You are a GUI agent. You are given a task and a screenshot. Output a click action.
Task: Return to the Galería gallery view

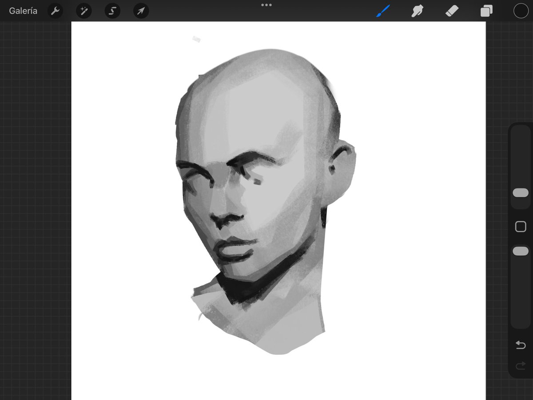pos(23,11)
